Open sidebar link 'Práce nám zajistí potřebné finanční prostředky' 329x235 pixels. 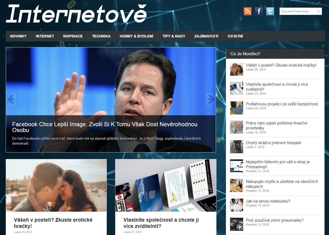[x=276, y=125]
